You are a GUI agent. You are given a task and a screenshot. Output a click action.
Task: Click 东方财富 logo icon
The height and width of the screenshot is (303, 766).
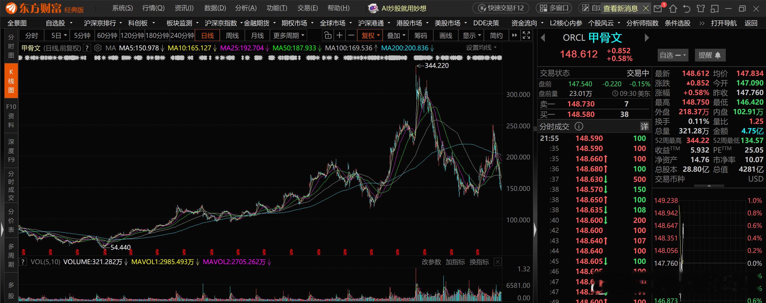click(11, 8)
